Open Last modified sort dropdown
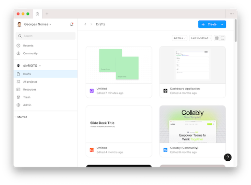Screen dimensions: 251x185 201,38
